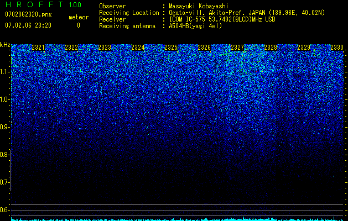Click the 0.8 frequency axis label
Viewport: 348px width, 221px height.
pyautogui.click(x=4, y=155)
